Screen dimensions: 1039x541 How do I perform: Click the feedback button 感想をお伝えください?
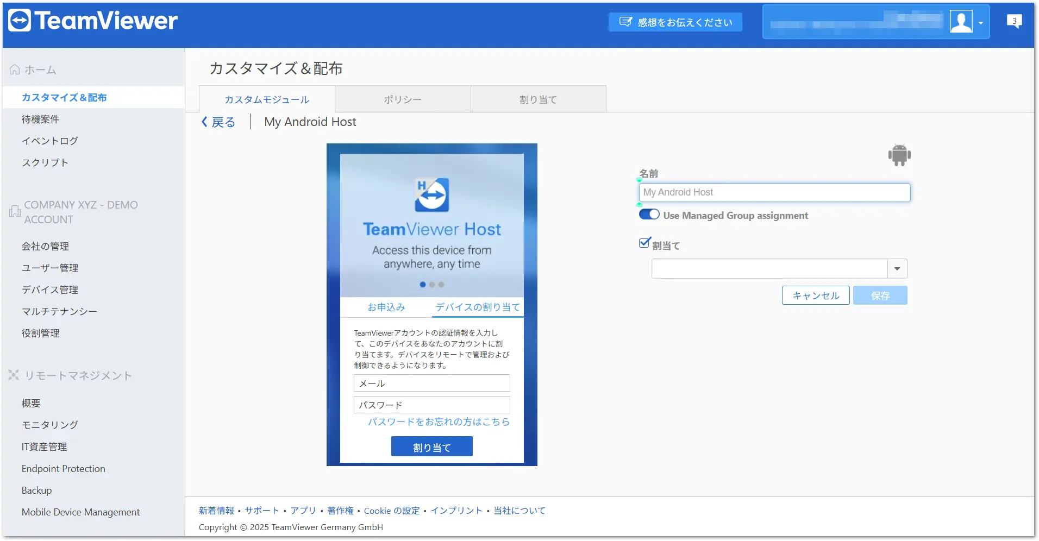pos(675,22)
